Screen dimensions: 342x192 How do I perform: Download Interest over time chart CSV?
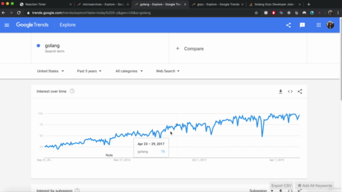(281, 91)
